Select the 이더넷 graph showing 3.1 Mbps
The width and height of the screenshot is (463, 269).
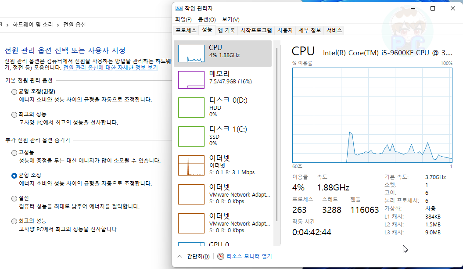[191, 165]
